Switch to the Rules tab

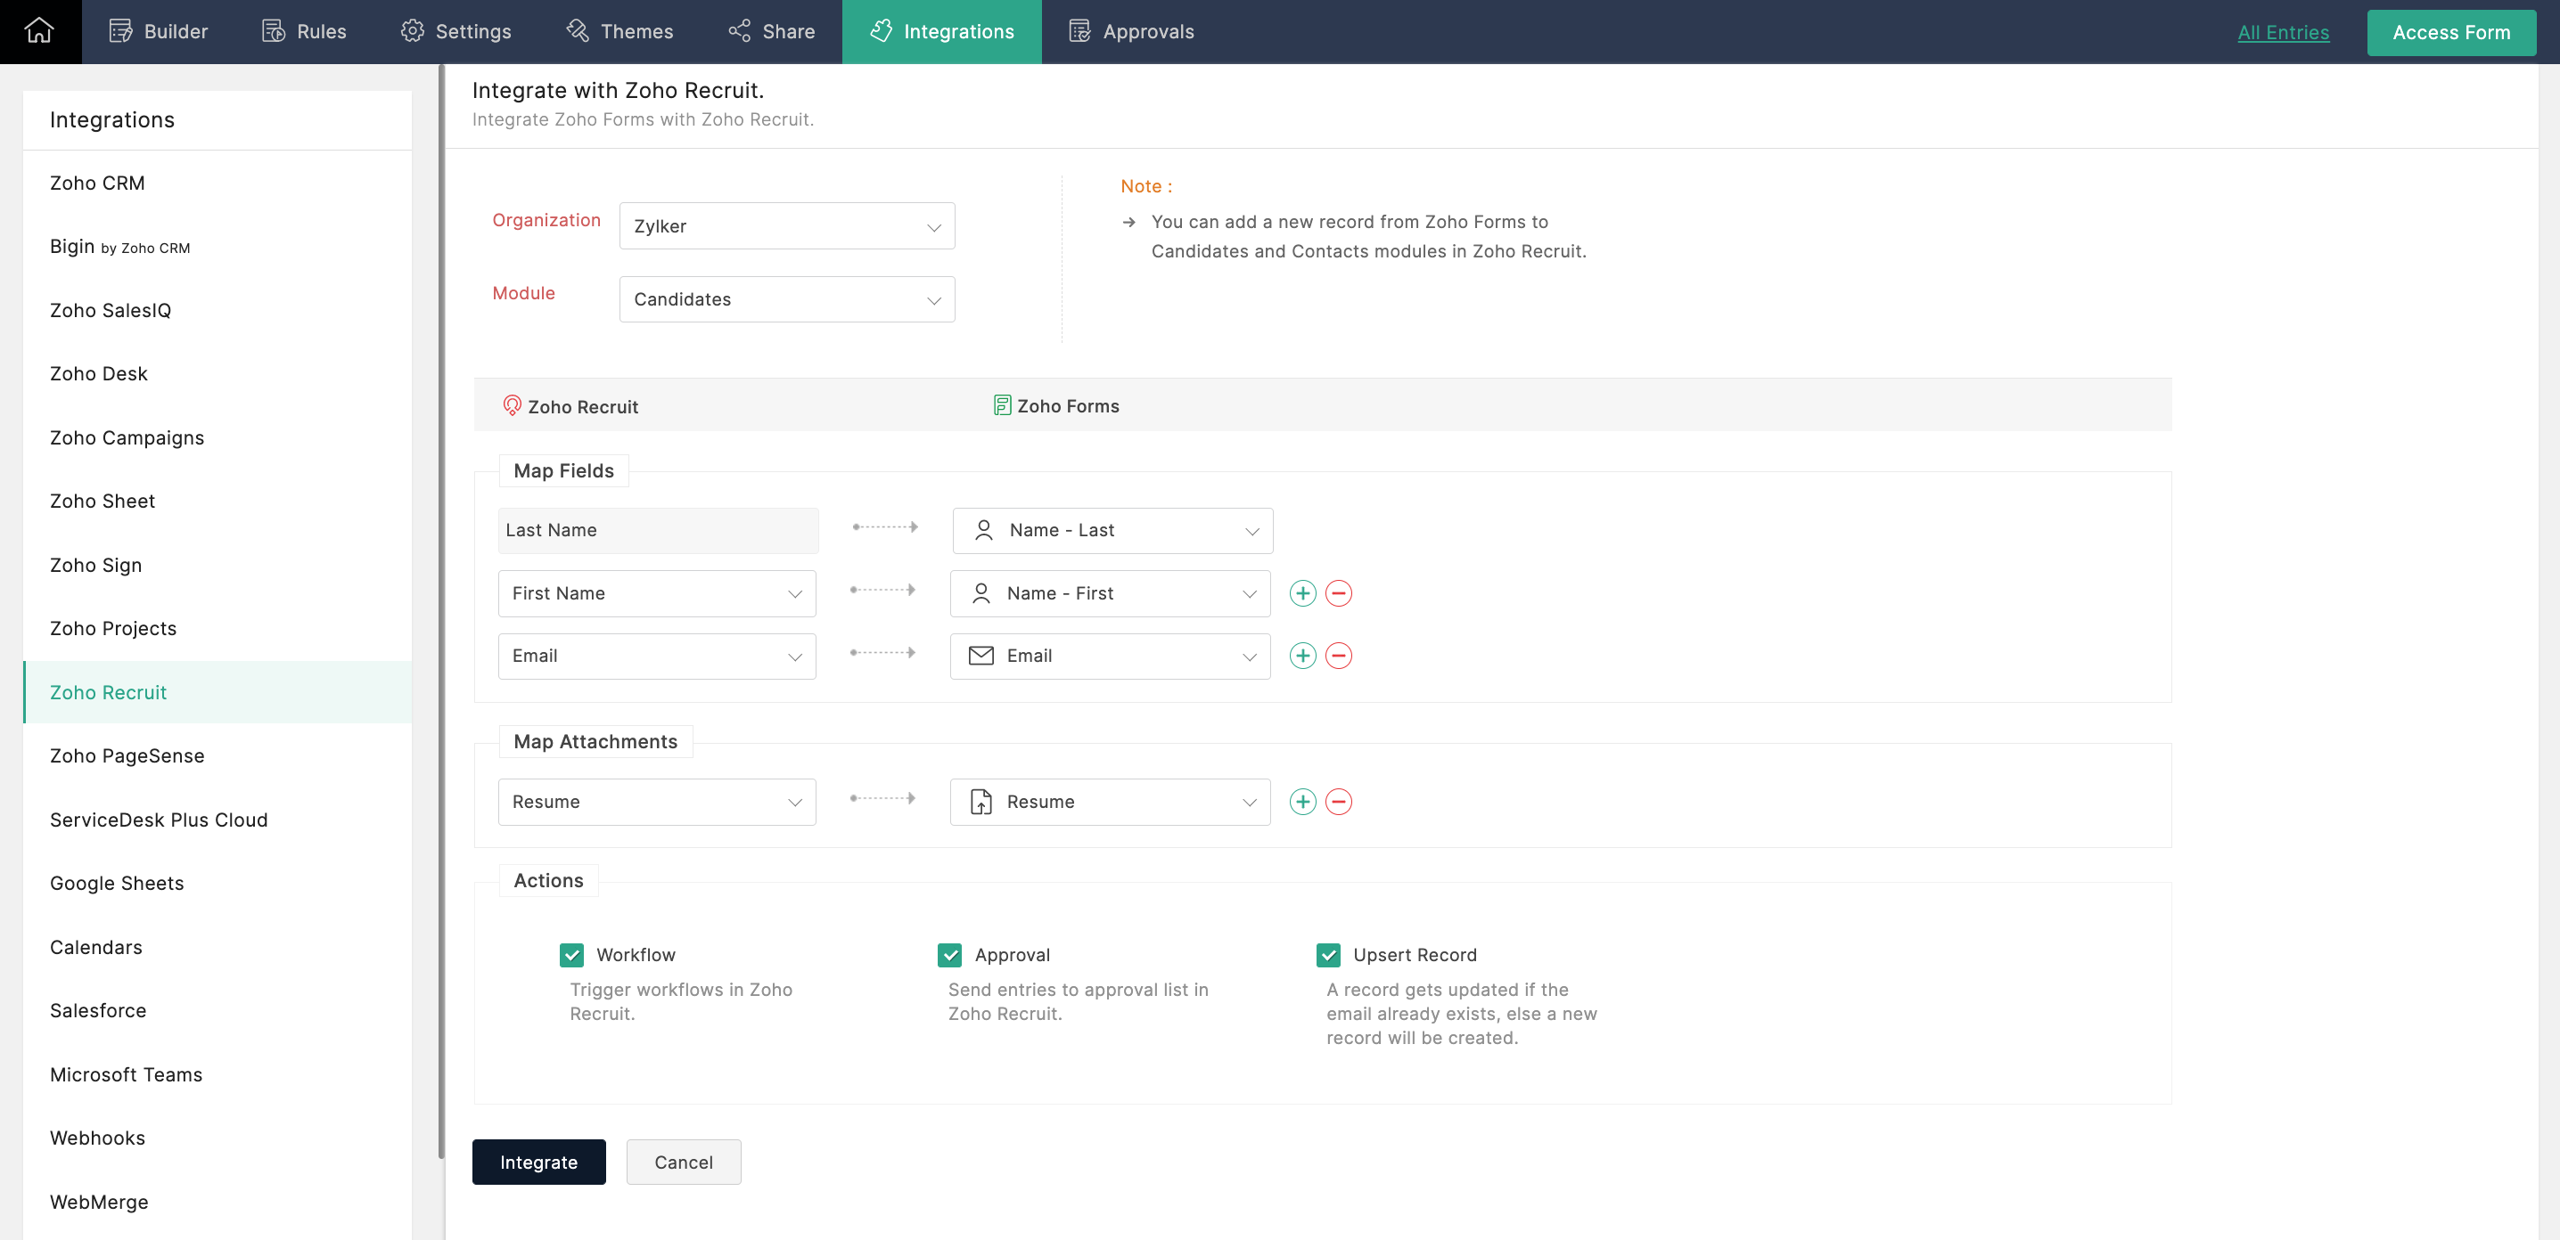pos(303,32)
